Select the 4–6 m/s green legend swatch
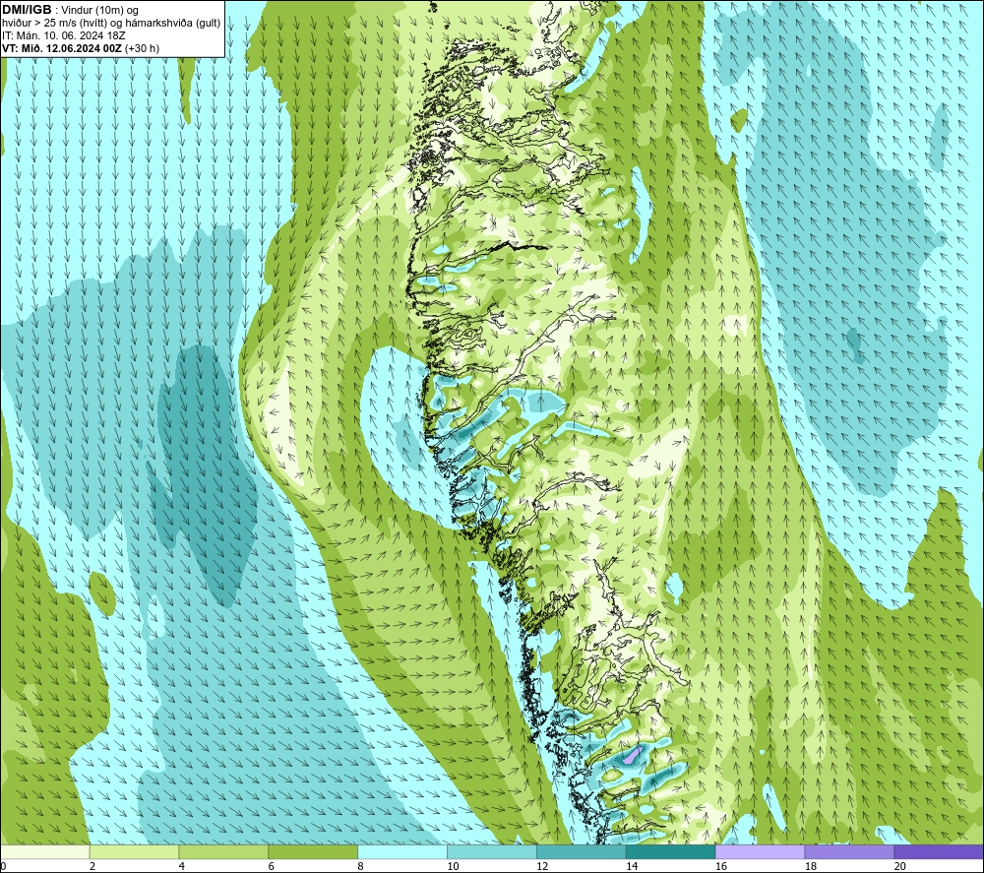The image size is (984, 873). coord(223,851)
